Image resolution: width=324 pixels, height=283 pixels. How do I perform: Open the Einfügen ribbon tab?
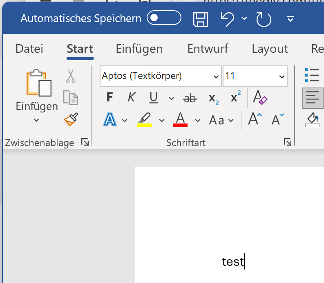(139, 49)
